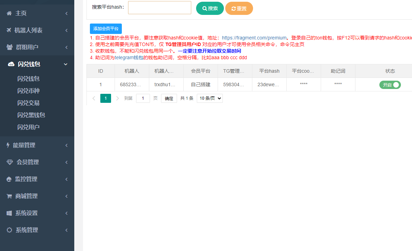Expand the 系统设置 chevron
The height and width of the screenshot is (251, 412).
[x=67, y=213]
